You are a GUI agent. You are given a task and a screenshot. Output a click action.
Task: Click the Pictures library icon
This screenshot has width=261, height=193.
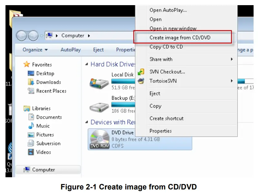click(31, 134)
